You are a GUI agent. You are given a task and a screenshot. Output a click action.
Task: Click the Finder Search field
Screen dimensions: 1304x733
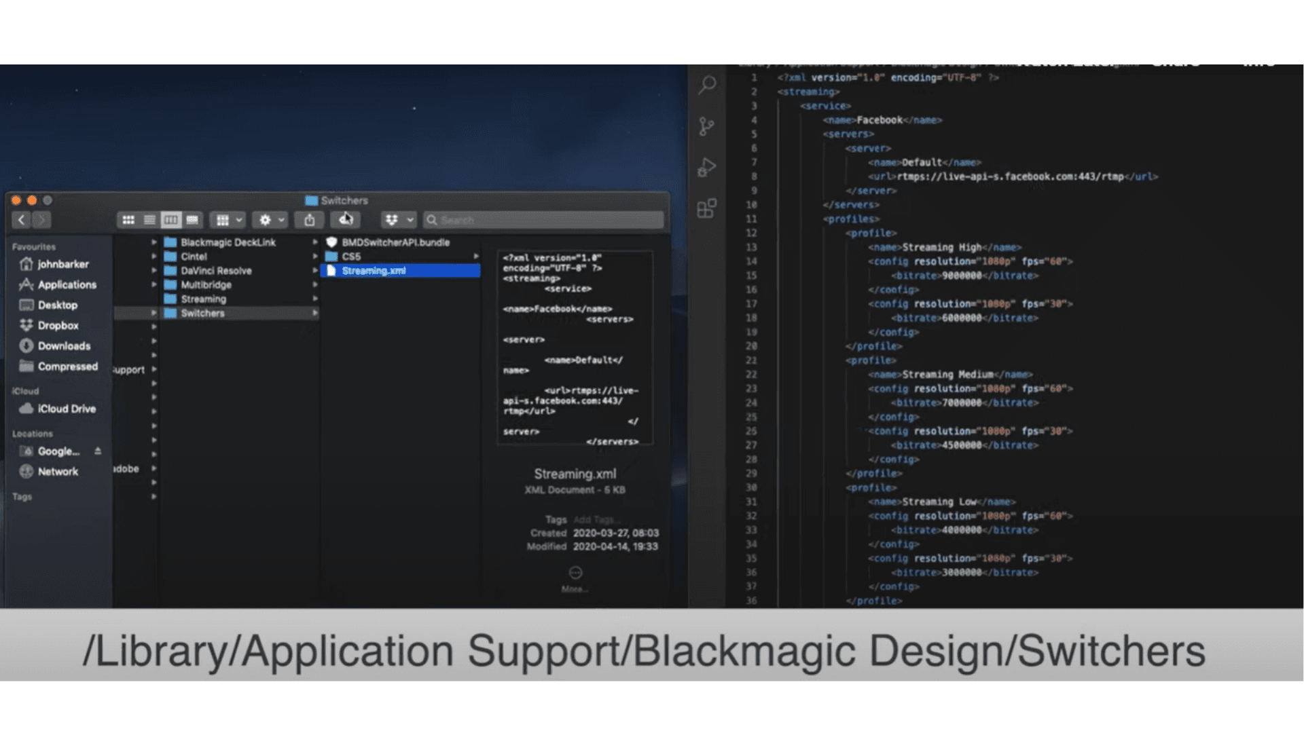[543, 220]
